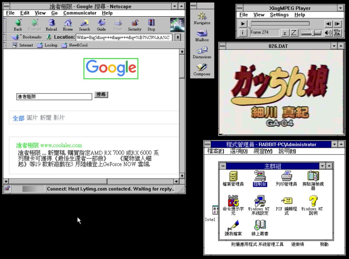Open the New&Cool personal toolbar folder
The image size is (349, 259).
pyautogui.click(x=75, y=45)
